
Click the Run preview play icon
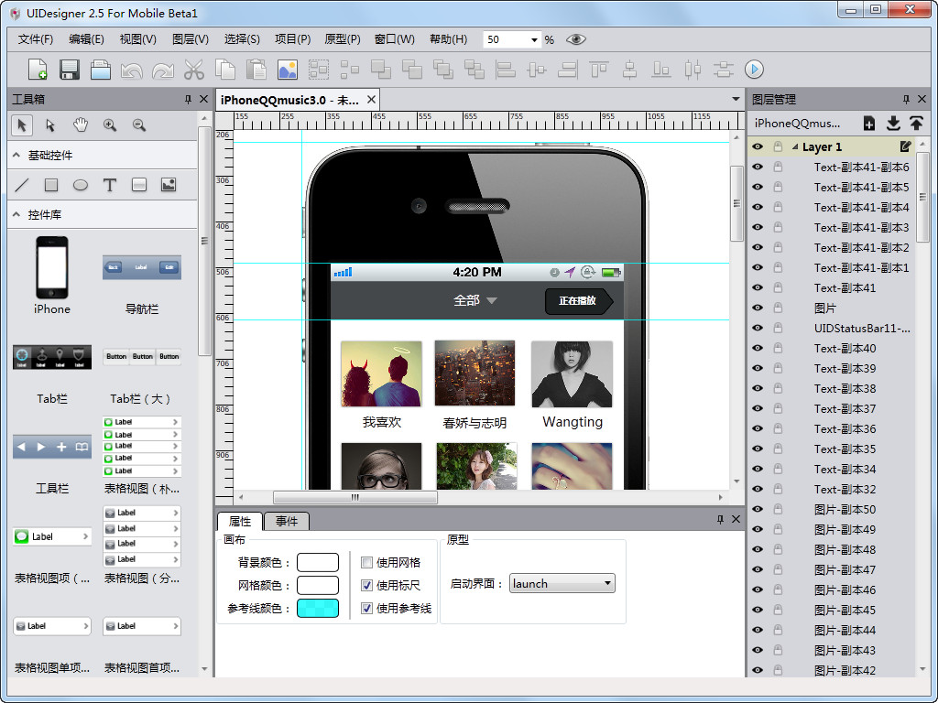coord(754,70)
